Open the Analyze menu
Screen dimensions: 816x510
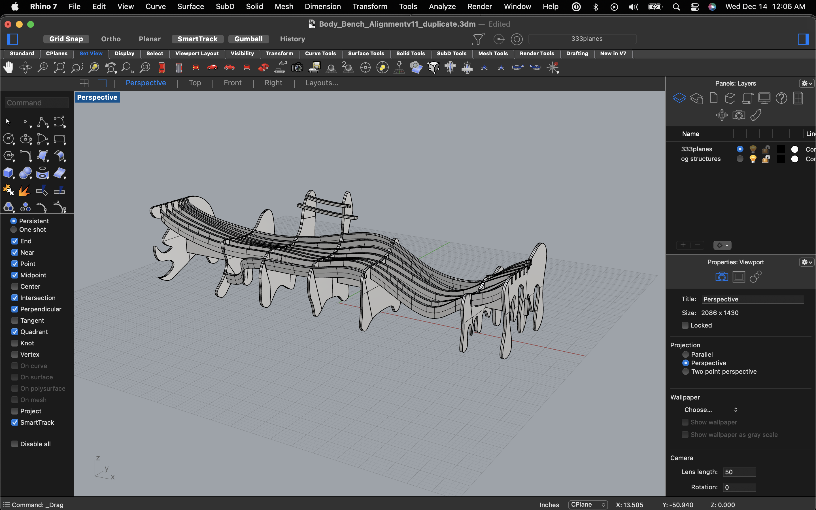pyautogui.click(x=442, y=7)
